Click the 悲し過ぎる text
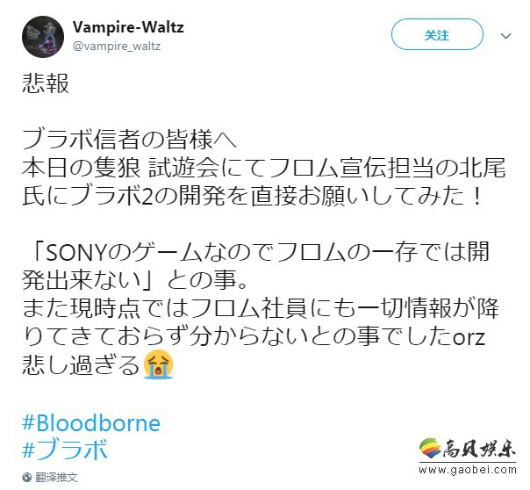 click(x=81, y=365)
